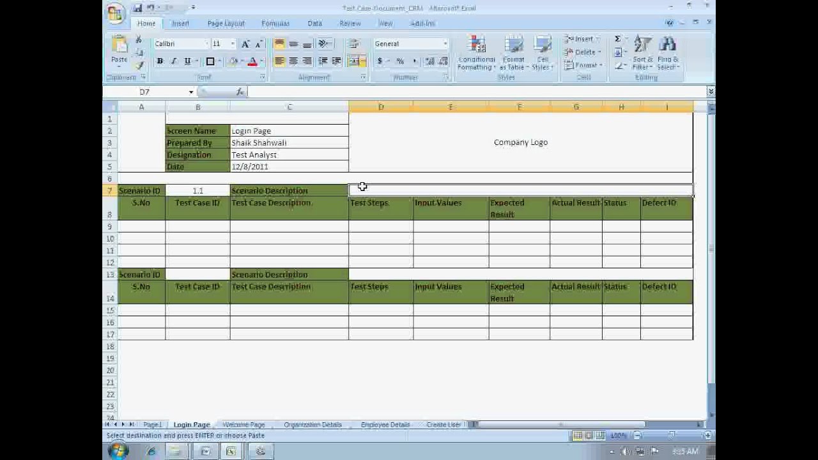818x460 pixels.
Task: Open the Welcome Page sheet tab
Action: (243, 425)
